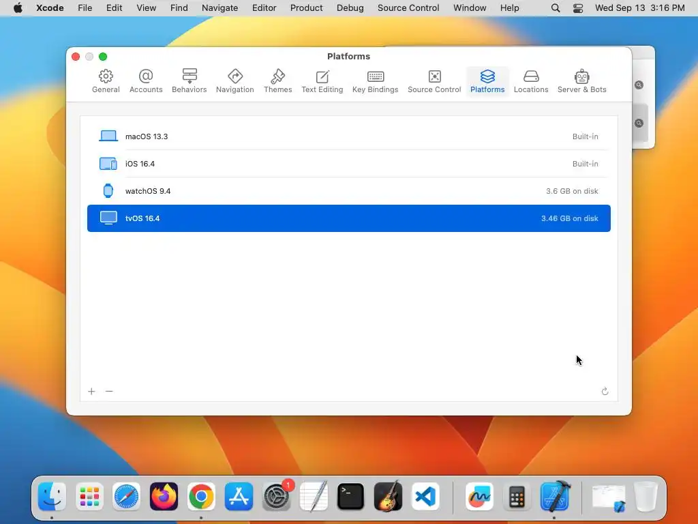Click Built-in label on iOS 16.4 row
This screenshot has width=698, height=524.
585,164
